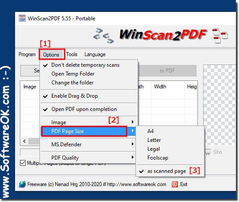Open the Tools menu

pos(72,54)
